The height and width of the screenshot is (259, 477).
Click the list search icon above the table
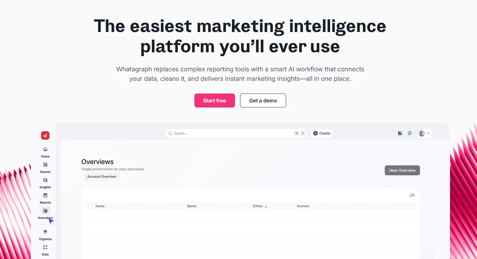pos(412,195)
